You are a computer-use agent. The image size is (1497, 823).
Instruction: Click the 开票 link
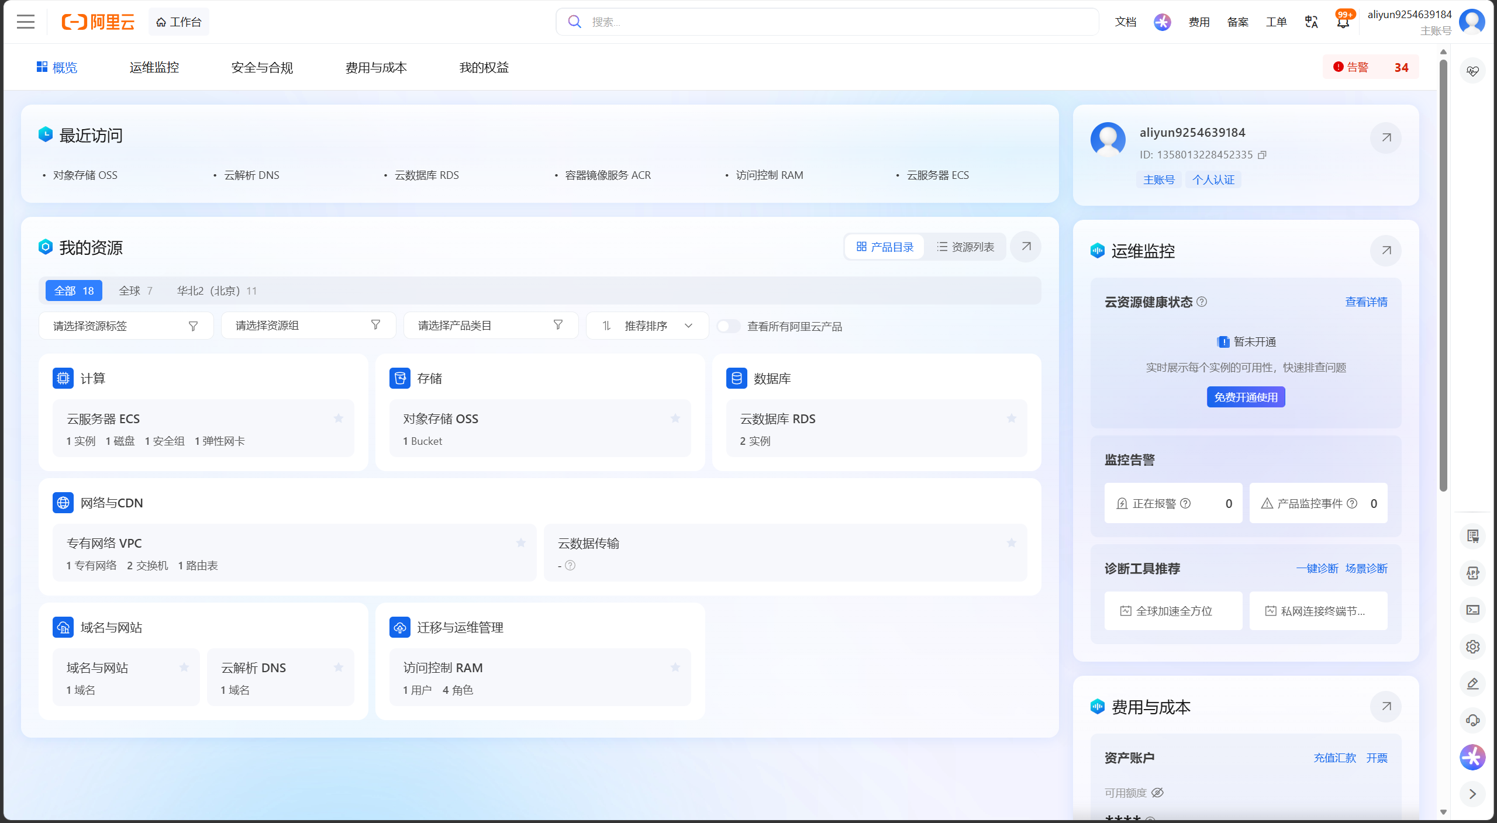point(1377,758)
